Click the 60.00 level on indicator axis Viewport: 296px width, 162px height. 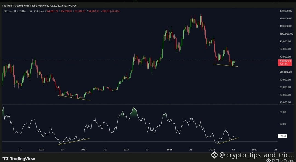pyautogui.click(x=283, y=124)
